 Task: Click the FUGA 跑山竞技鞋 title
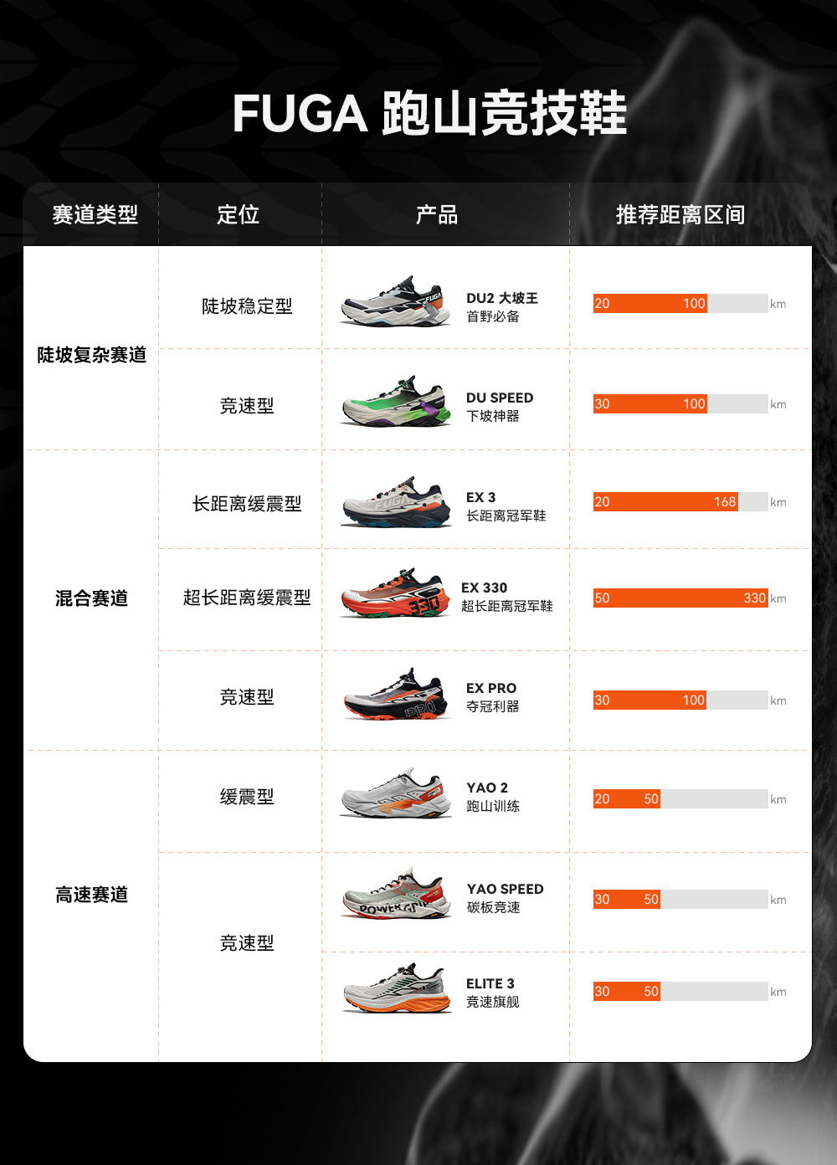(x=429, y=113)
